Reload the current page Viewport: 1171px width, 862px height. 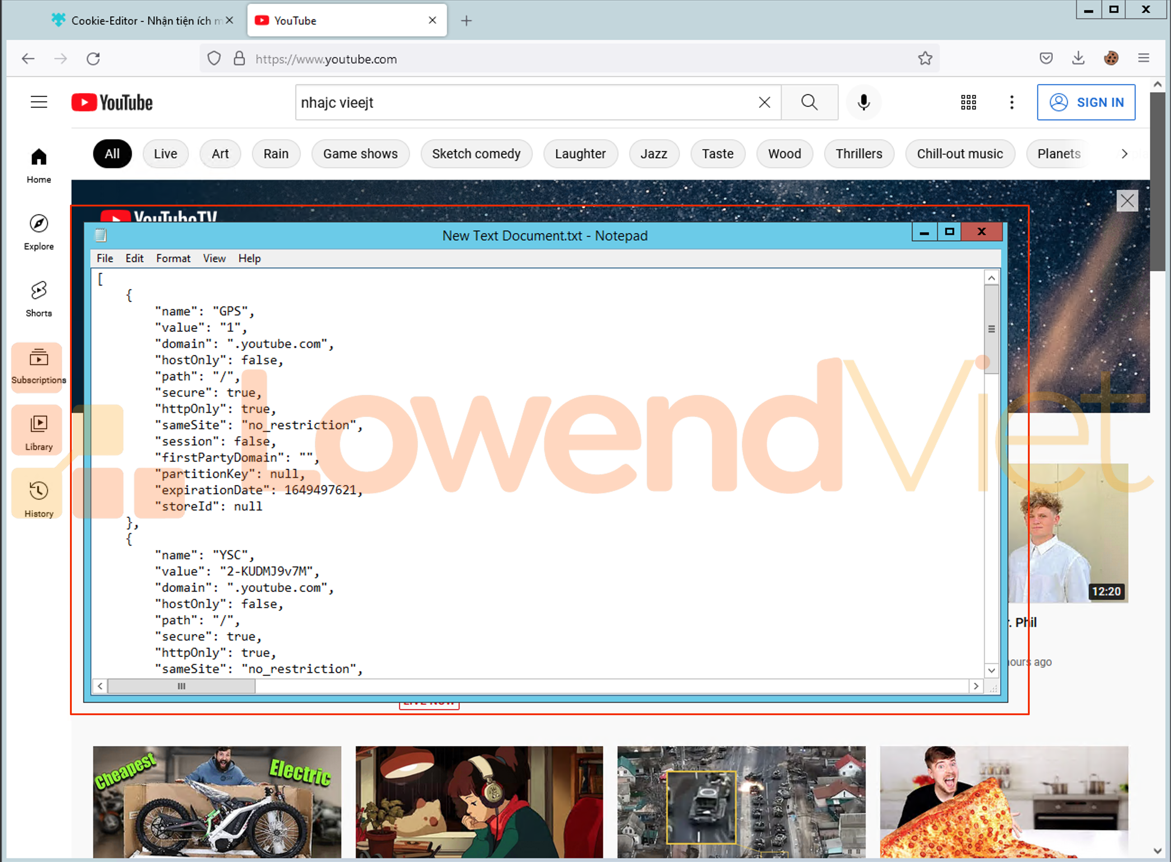(x=93, y=58)
